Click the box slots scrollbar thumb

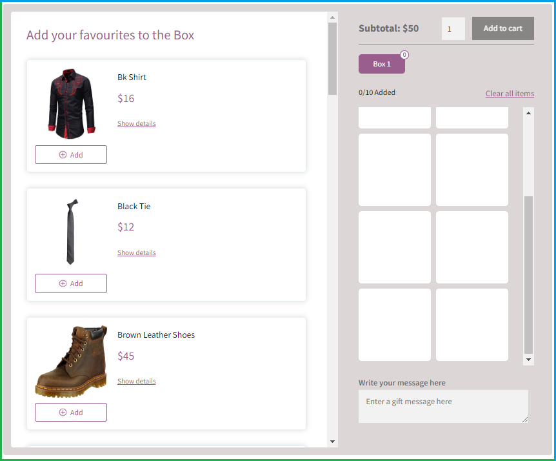(x=528, y=275)
